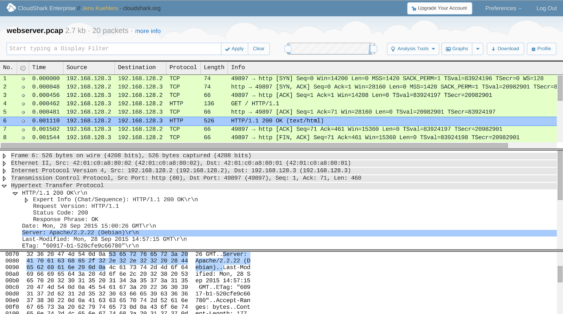563x314 pixels.
Task: Select packet 1 with the [SYN] info
Action: coord(278,78)
